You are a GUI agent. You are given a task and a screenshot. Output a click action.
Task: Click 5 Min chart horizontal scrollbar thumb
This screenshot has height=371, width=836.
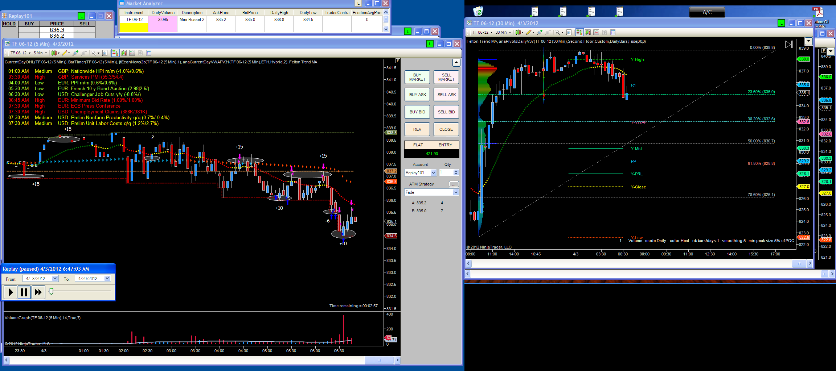point(379,360)
